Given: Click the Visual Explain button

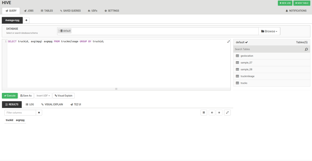Looking at the screenshot, I should pyautogui.click(x=63, y=96).
